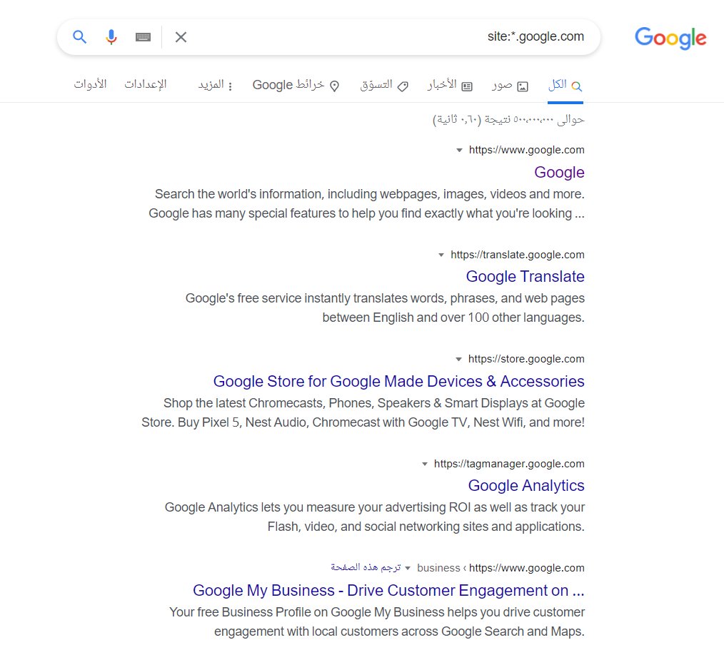Open the Google result title link

pos(559,172)
